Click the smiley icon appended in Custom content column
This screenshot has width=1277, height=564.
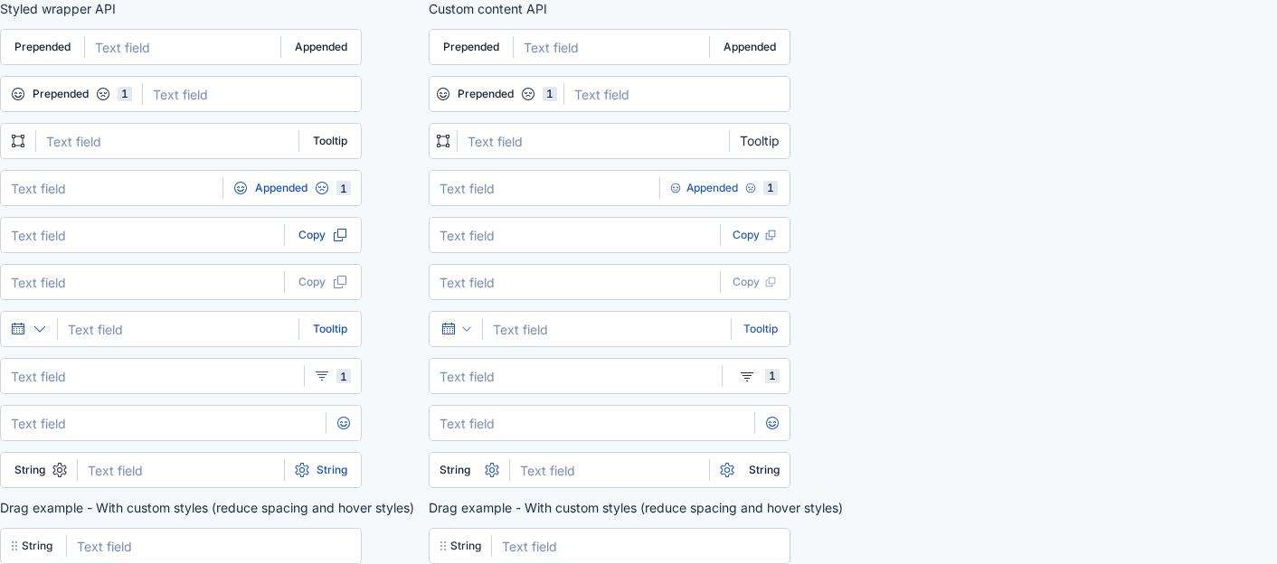(x=772, y=423)
